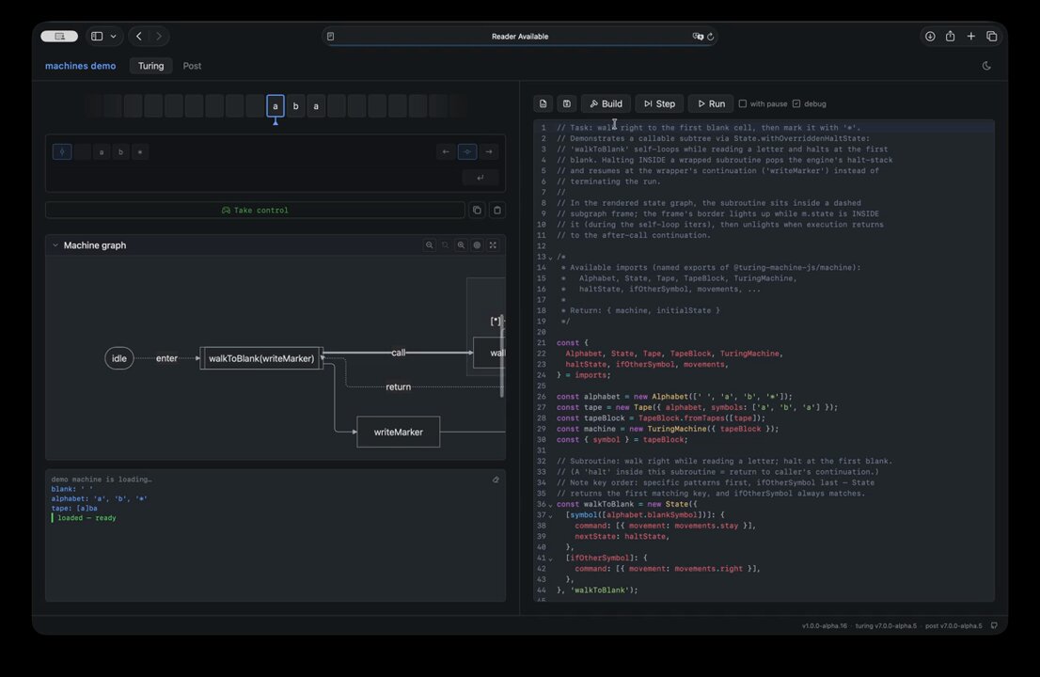Open the browser sidebar dropdown chevron
This screenshot has width=1040, height=677.
point(114,37)
